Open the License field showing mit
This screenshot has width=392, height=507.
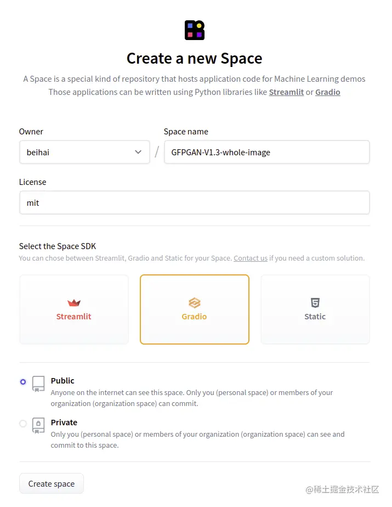click(194, 202)
